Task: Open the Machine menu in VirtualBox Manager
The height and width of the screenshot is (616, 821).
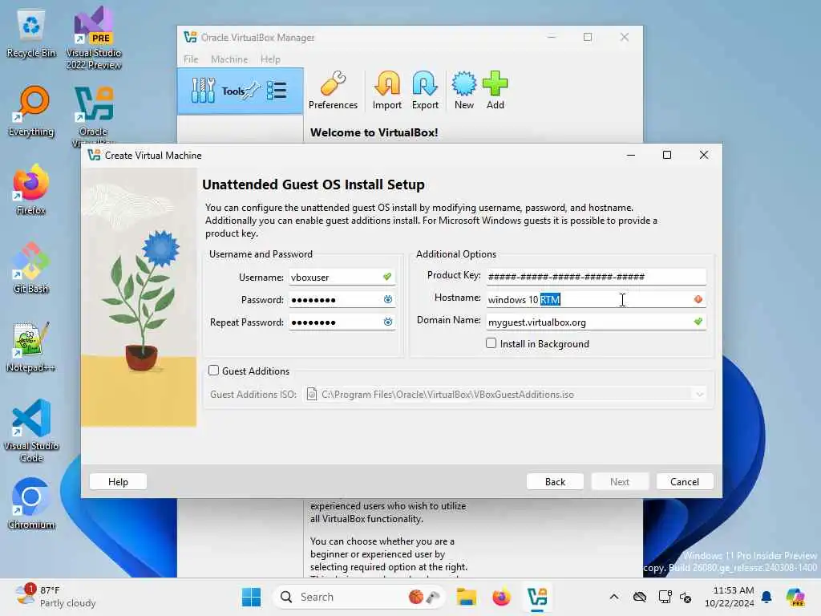Action: pos(229,59)
